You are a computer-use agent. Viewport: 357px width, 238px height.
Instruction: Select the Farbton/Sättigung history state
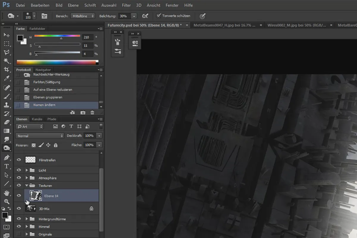[x=46, y=82]
